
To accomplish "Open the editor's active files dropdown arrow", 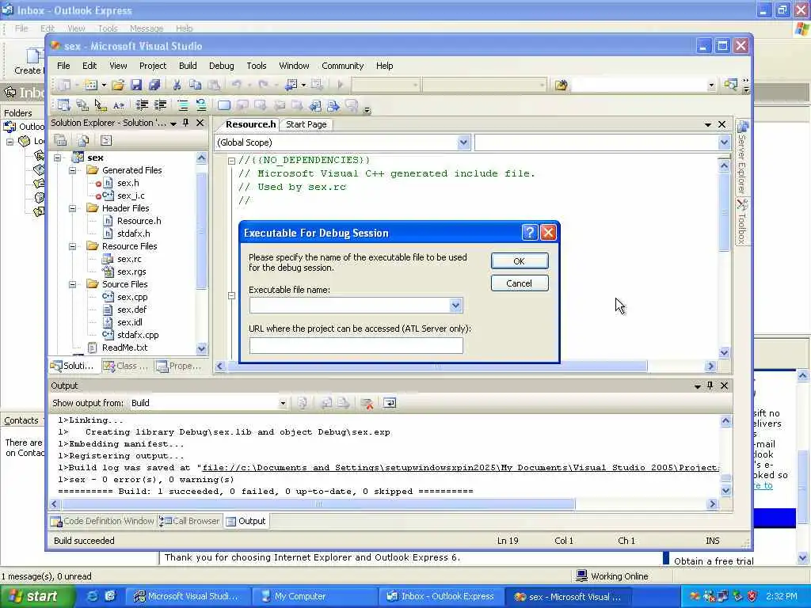I will click(x=707, y=124).
